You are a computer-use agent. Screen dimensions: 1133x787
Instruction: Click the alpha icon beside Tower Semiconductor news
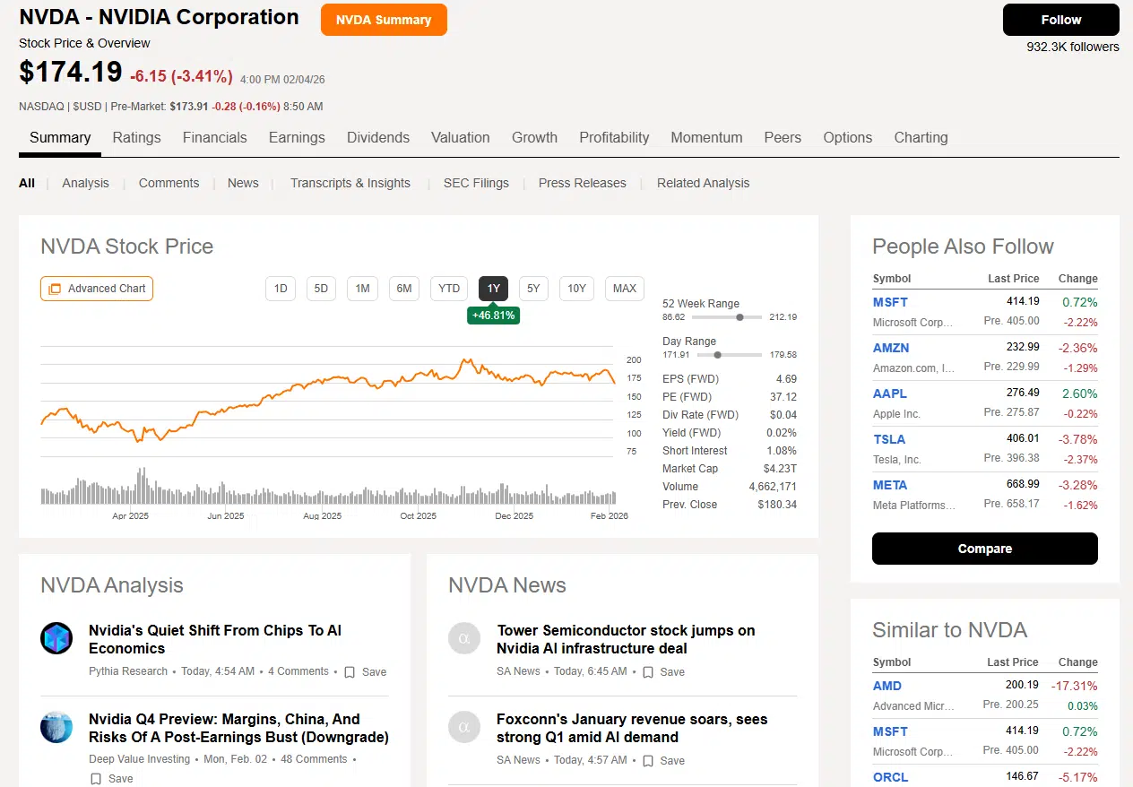tap(464, 638)
